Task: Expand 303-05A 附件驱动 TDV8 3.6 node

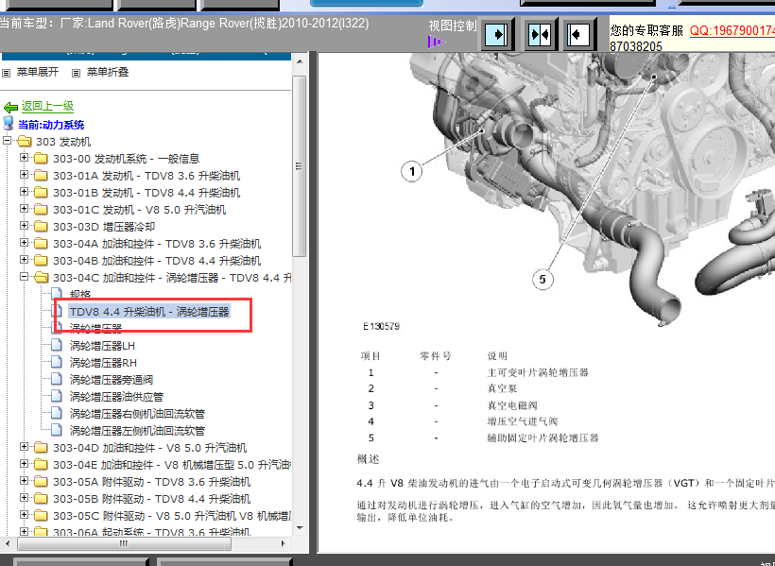Action: [24, 480]
